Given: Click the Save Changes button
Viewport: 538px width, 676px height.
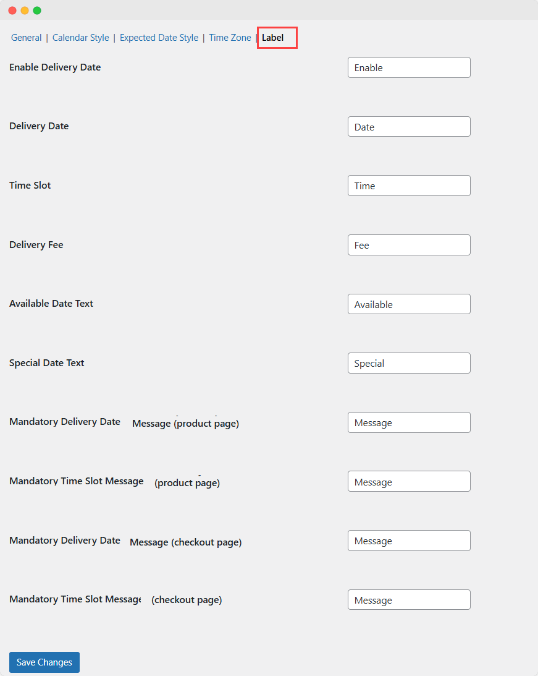Looking at the screenshot, I should 44,662.
